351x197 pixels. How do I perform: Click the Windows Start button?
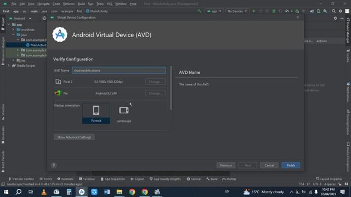6,192
